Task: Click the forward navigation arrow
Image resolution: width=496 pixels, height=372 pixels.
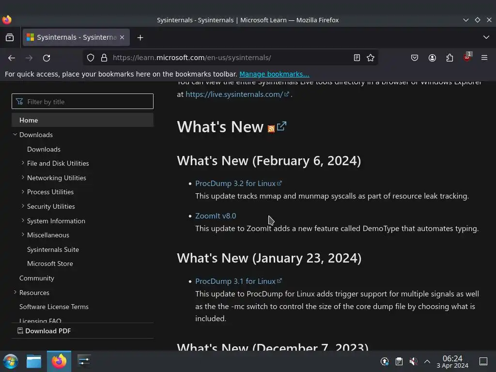Action: click(29, 58)
